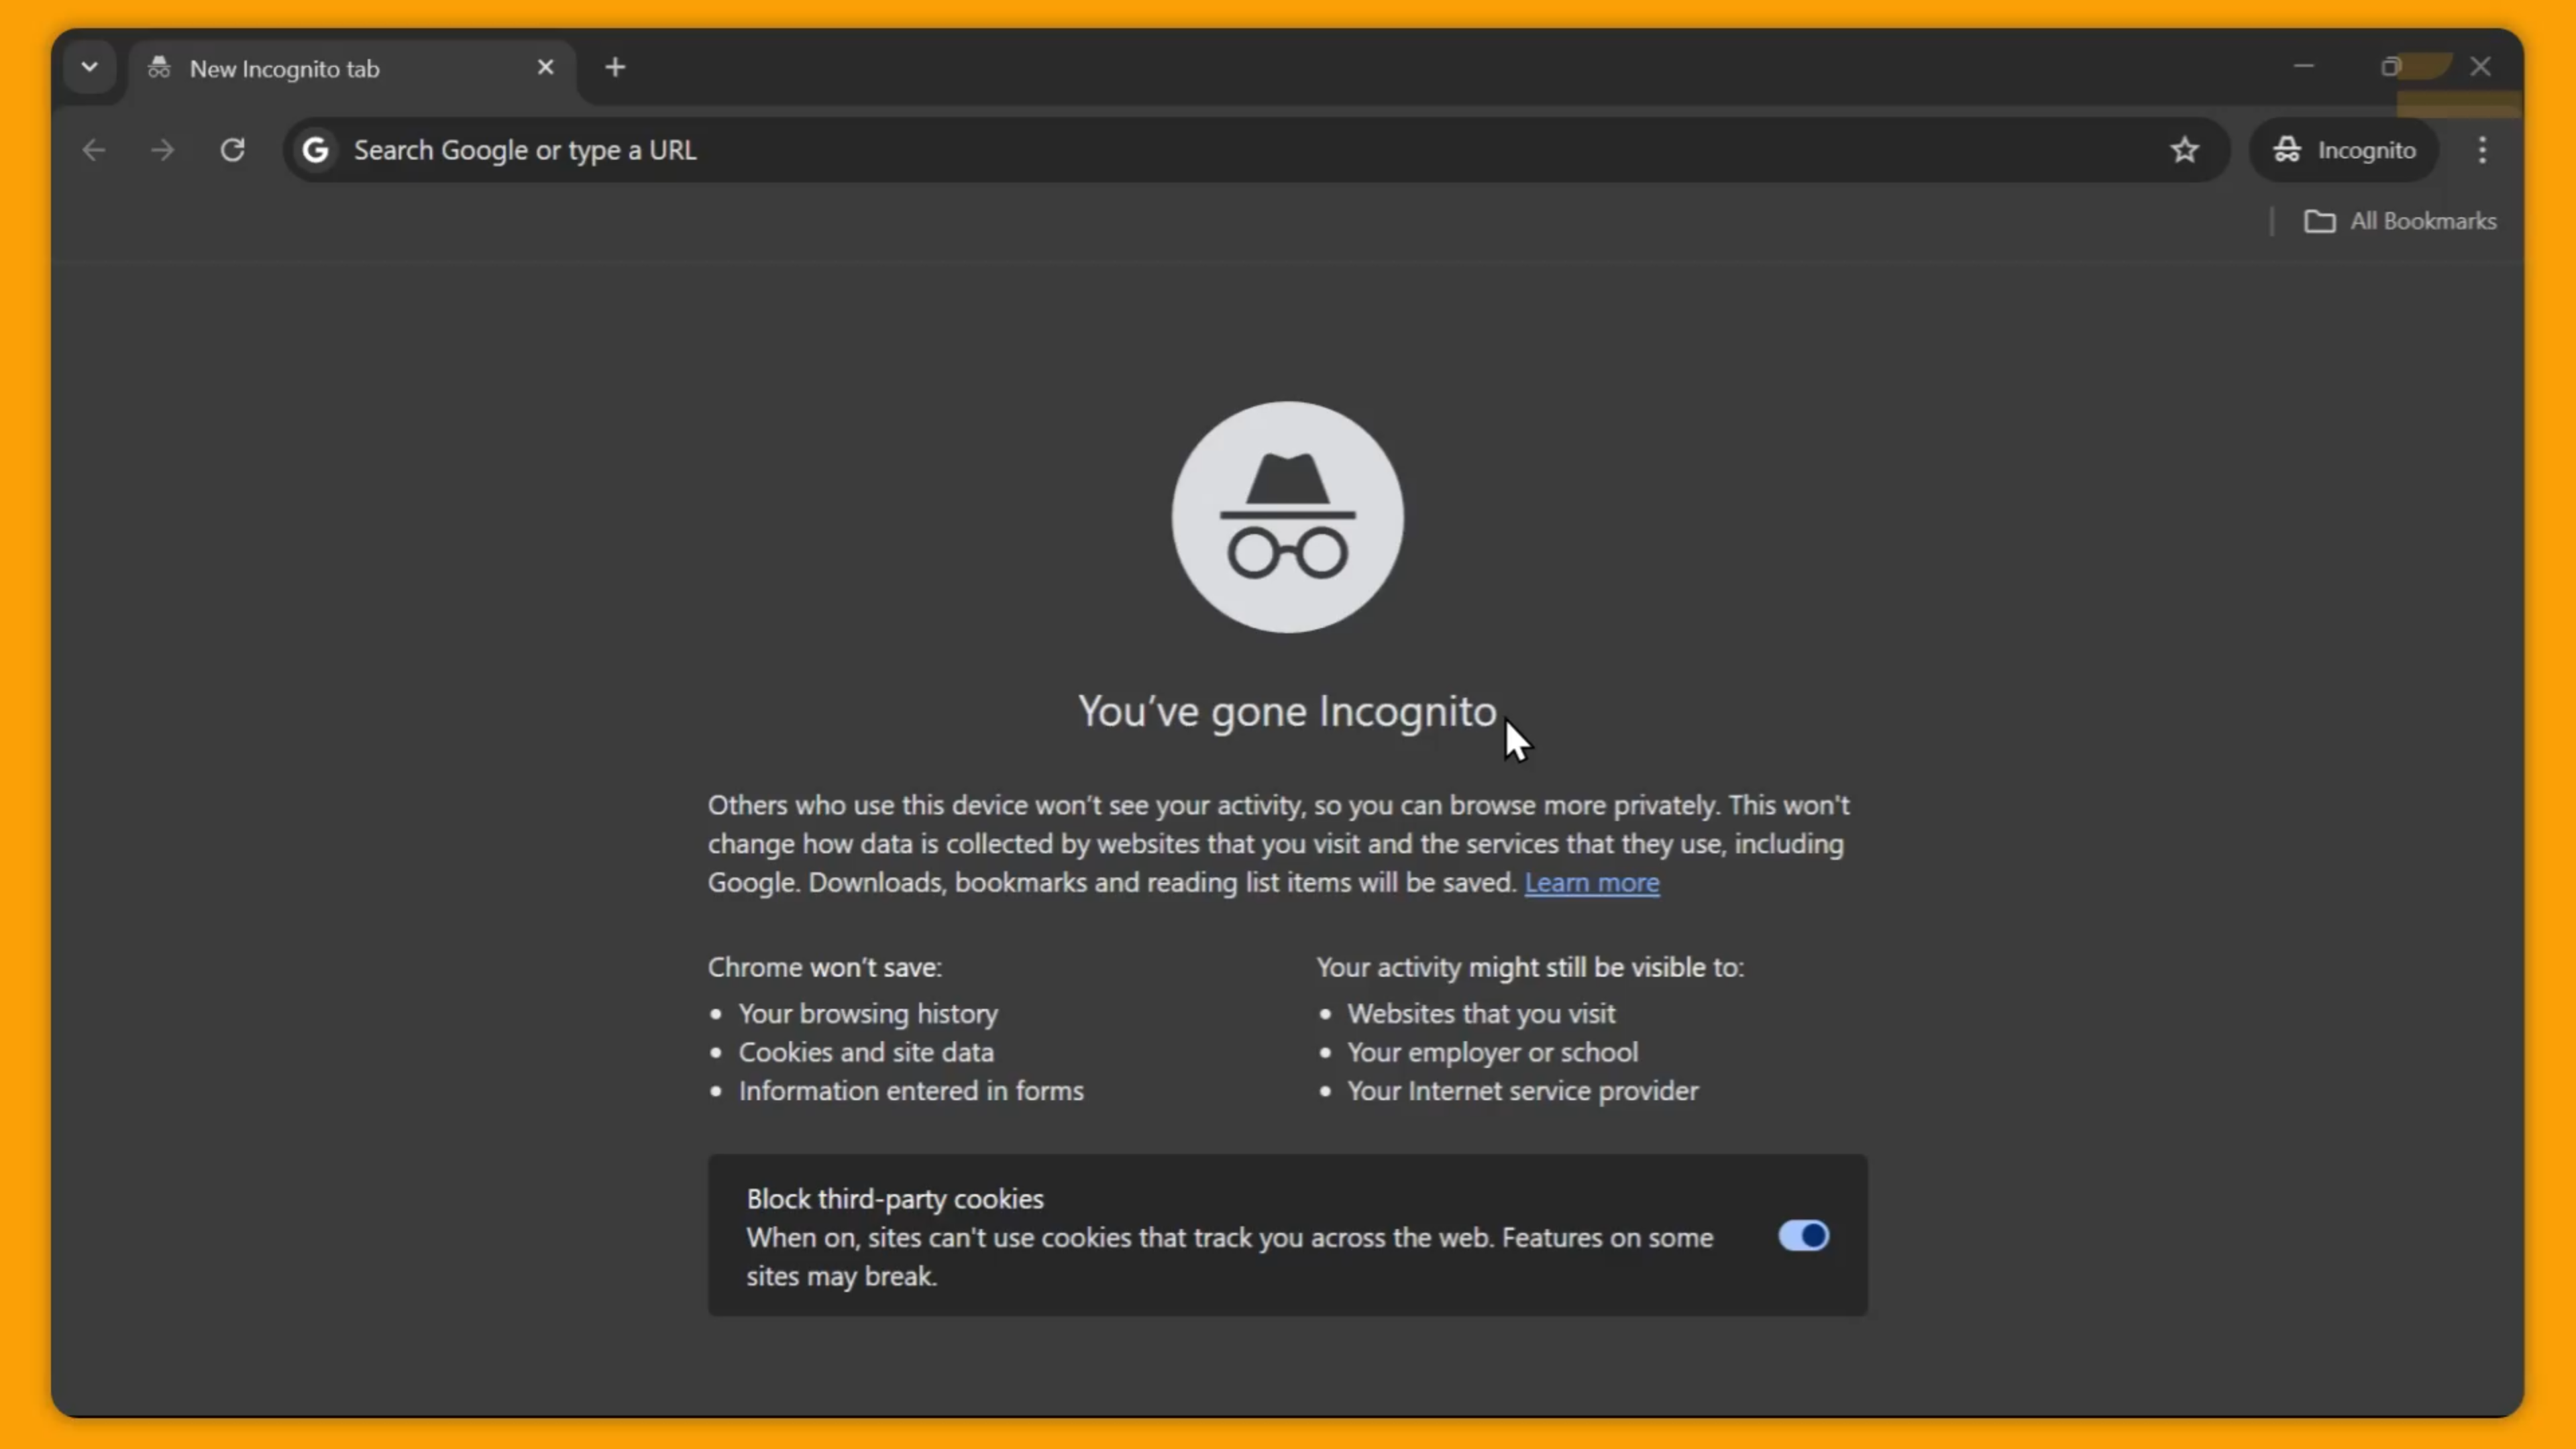Go back to previous page
Image resolution: width=2576 pixels, height=1449 pixels.
[x=93, y=150]
